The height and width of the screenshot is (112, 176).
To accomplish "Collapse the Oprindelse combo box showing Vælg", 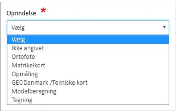I will pos(88,28).
